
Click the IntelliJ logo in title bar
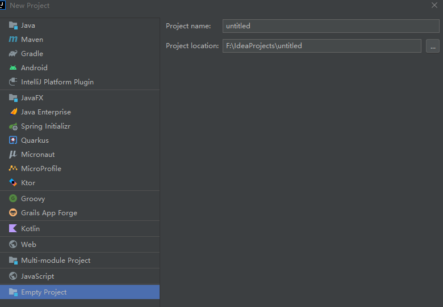tap(2, 5)
